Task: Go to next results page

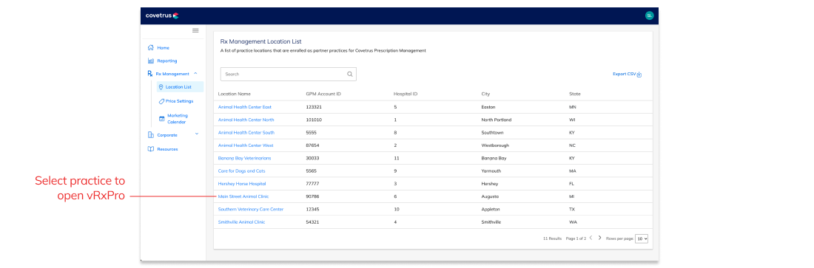Action: [599, 238]
